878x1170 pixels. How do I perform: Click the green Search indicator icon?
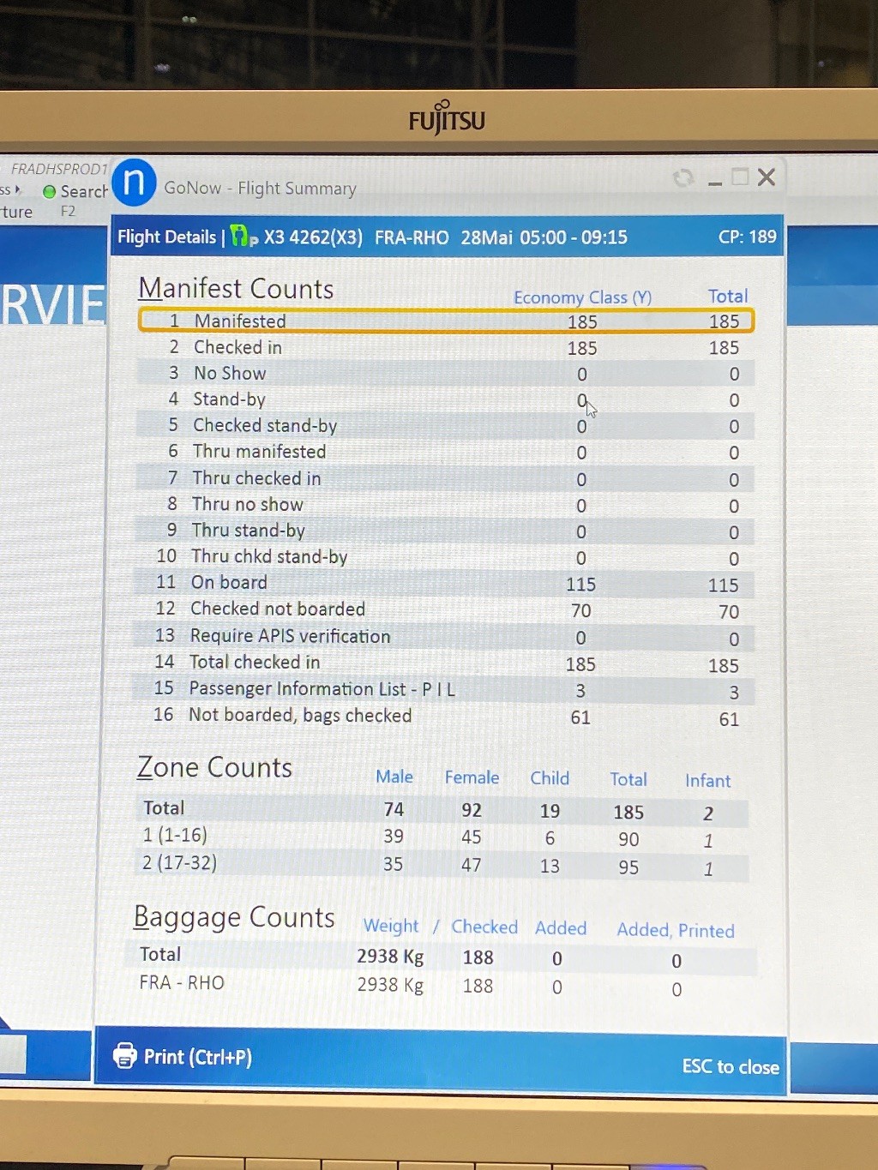point(50,192)
